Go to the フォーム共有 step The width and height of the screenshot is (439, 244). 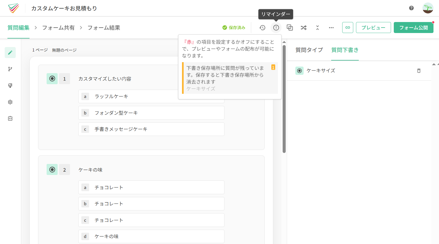point(58,28)
